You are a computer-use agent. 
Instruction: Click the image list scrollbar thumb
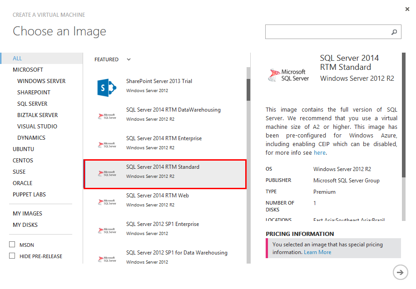click(248, 90)
